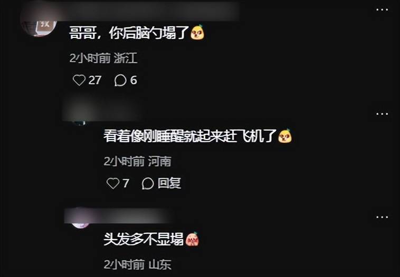Select comment 看着像刚睡醒就起来赶飞机了

click(191, 136)
